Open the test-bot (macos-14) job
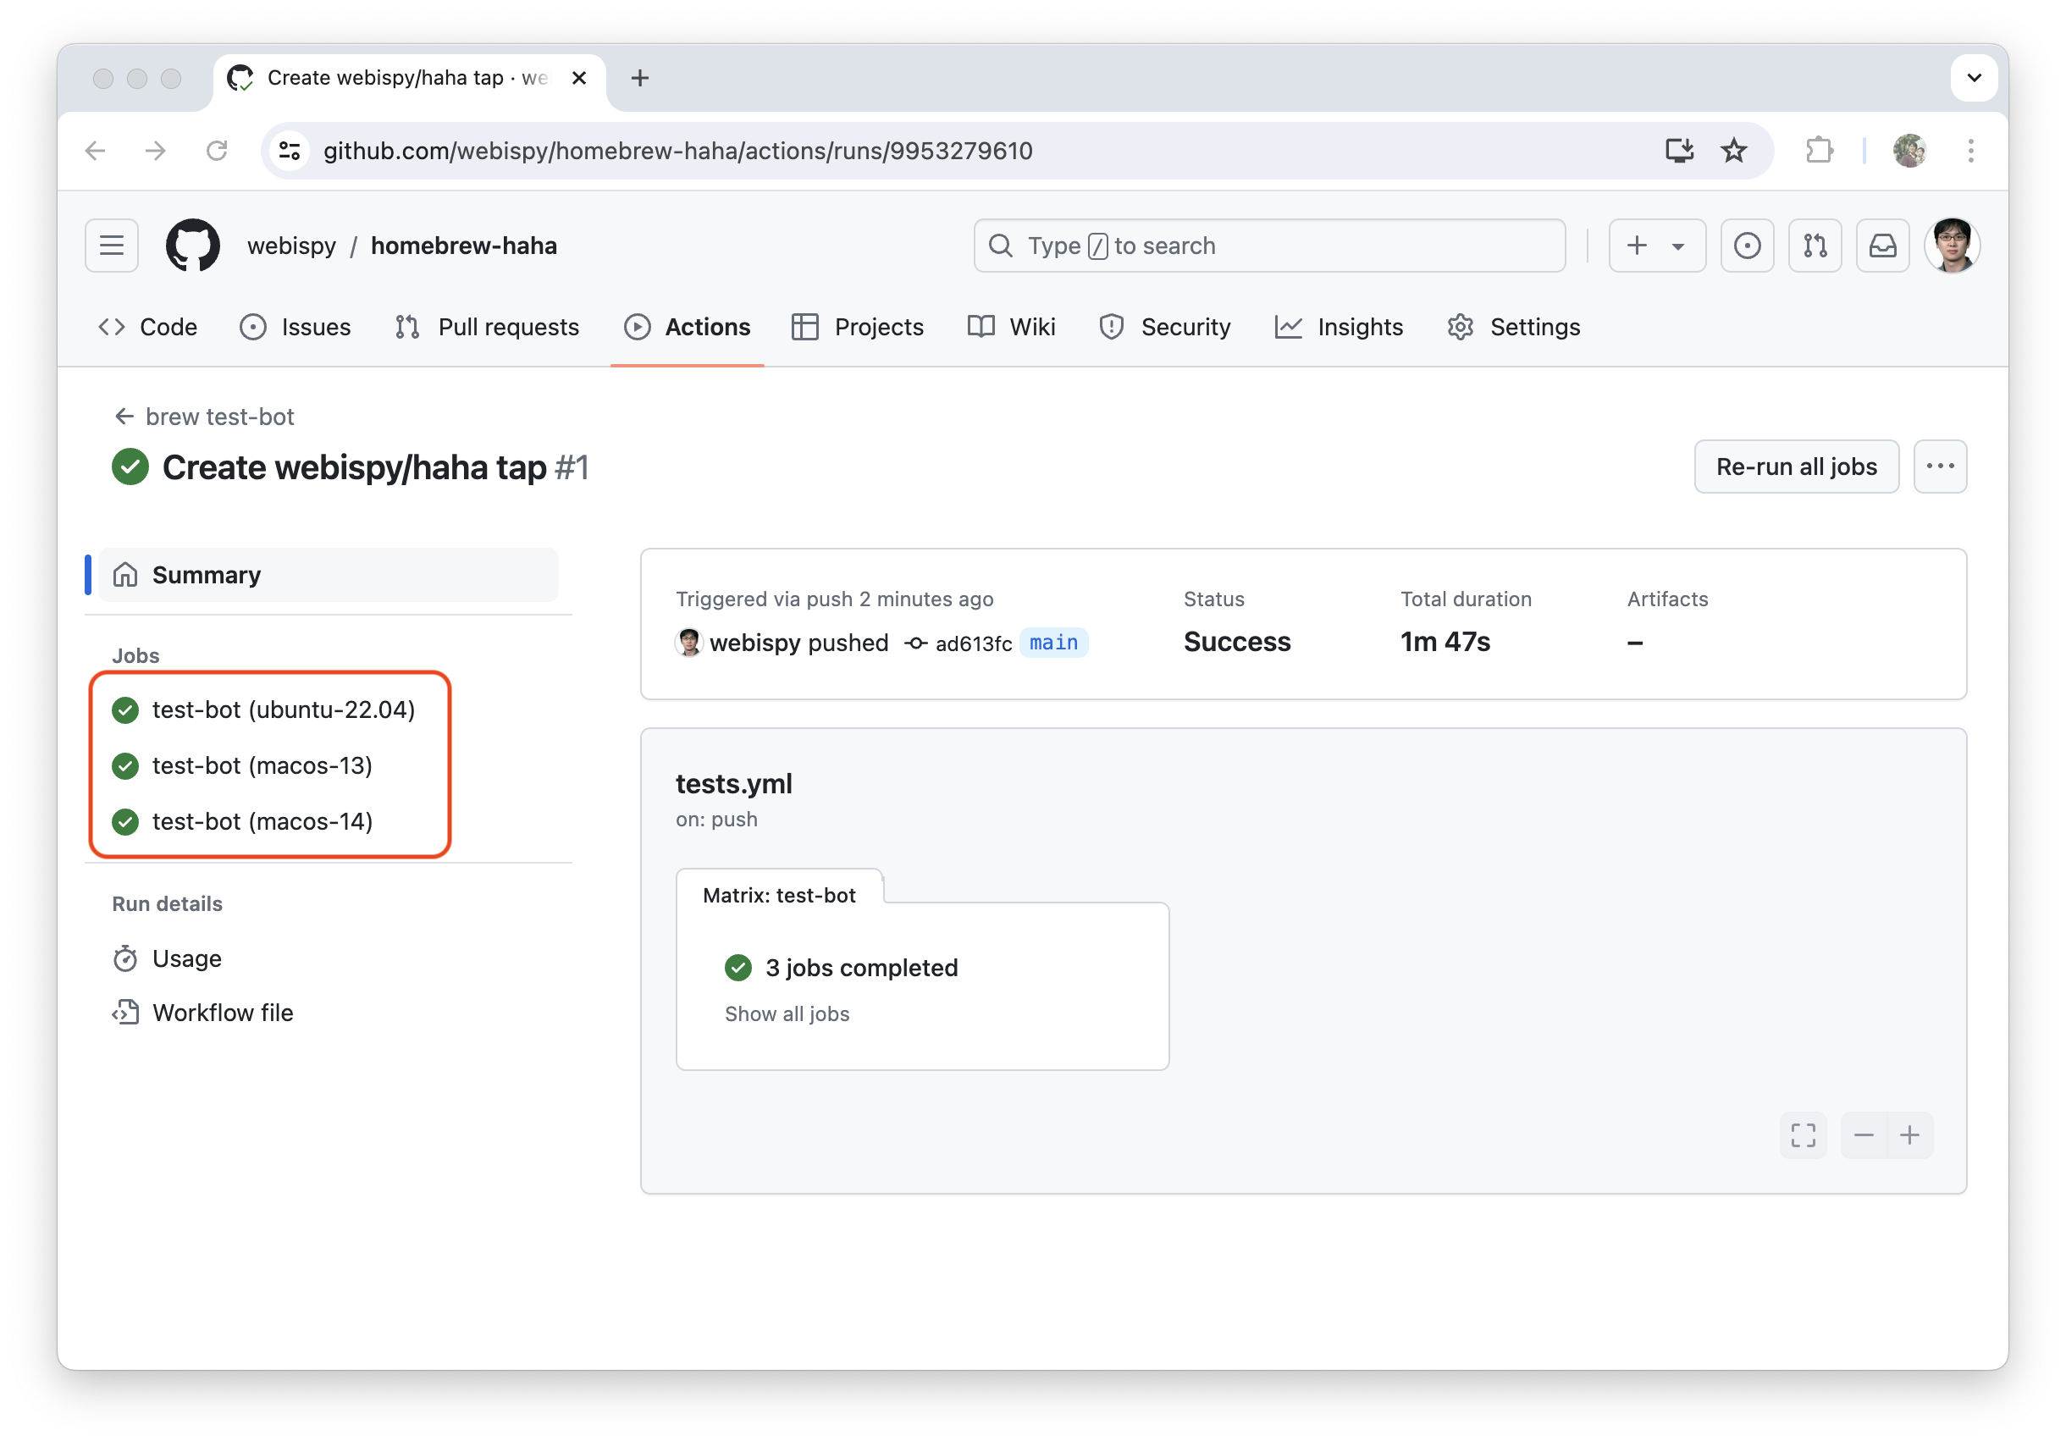This screenshot has width=2066, height=1441. (x=242, y=821)
